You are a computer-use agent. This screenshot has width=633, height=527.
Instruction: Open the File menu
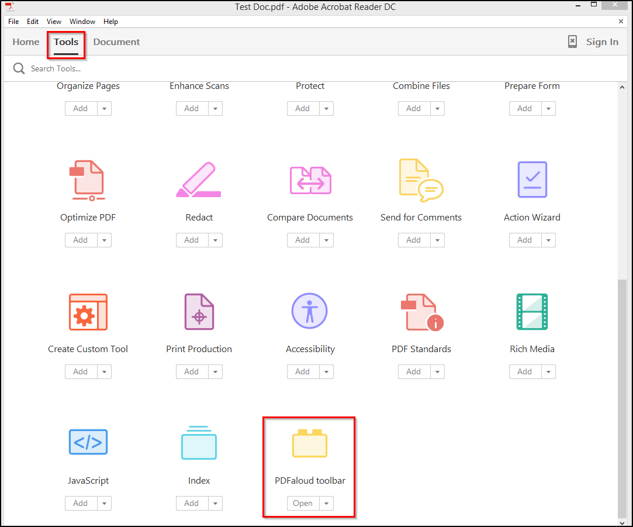[x=13, y=22]
